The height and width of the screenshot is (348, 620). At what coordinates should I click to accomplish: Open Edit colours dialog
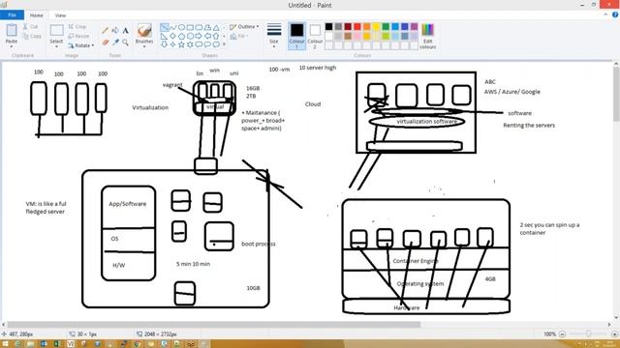[428, 36]
